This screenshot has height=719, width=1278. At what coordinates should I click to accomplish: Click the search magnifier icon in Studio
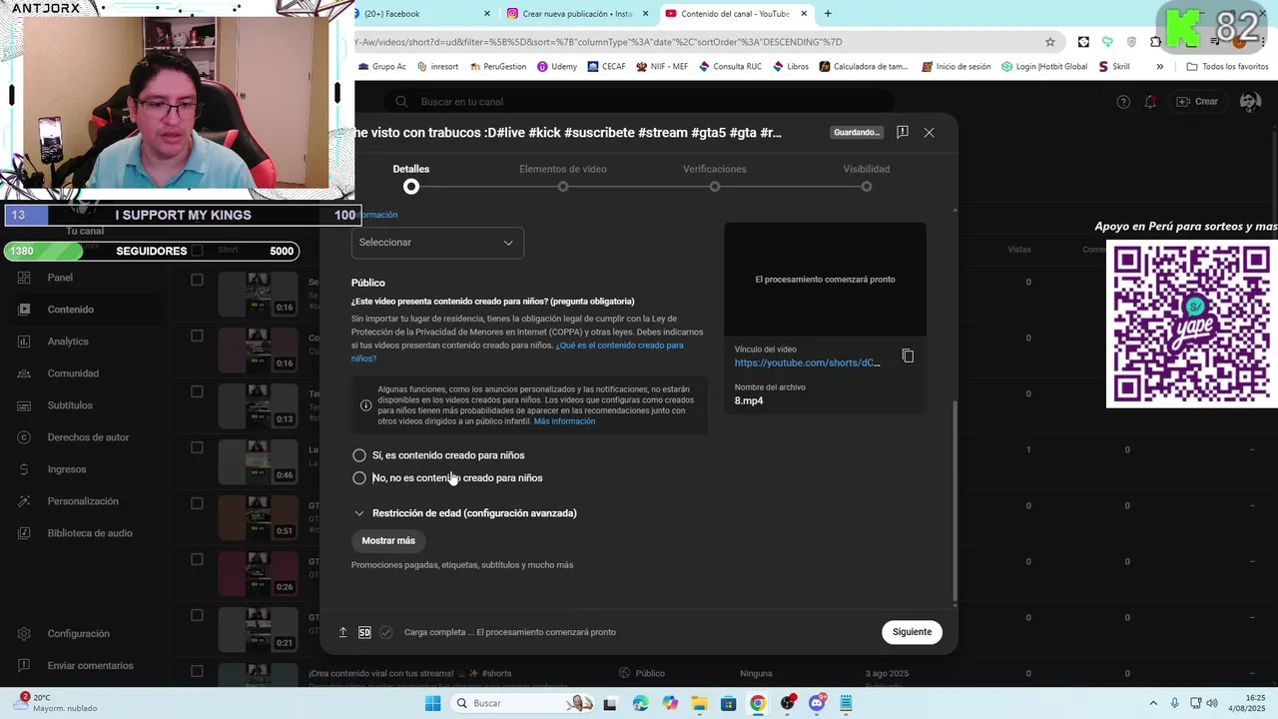[401, 102]
